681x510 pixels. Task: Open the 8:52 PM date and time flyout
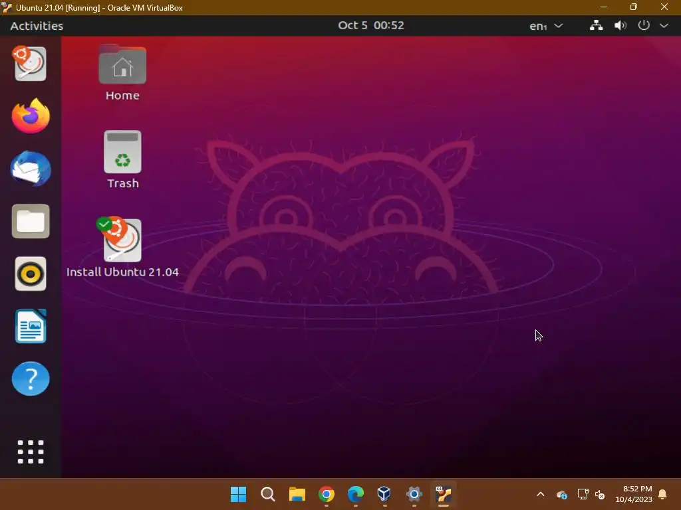634,494
